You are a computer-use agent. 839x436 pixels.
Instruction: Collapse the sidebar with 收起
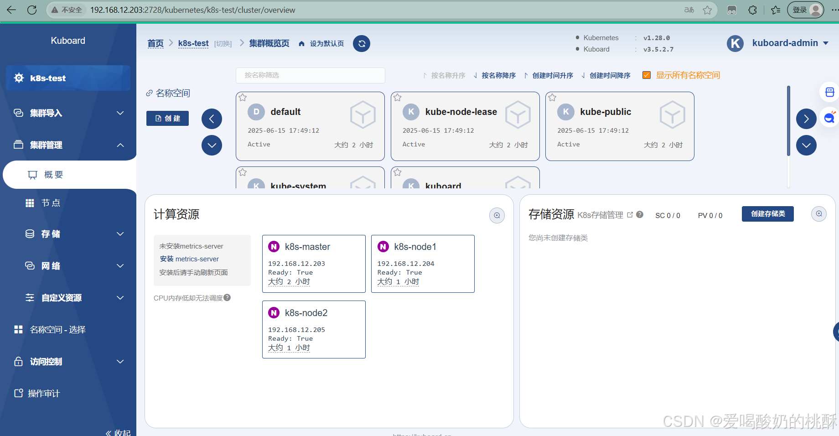119,432
